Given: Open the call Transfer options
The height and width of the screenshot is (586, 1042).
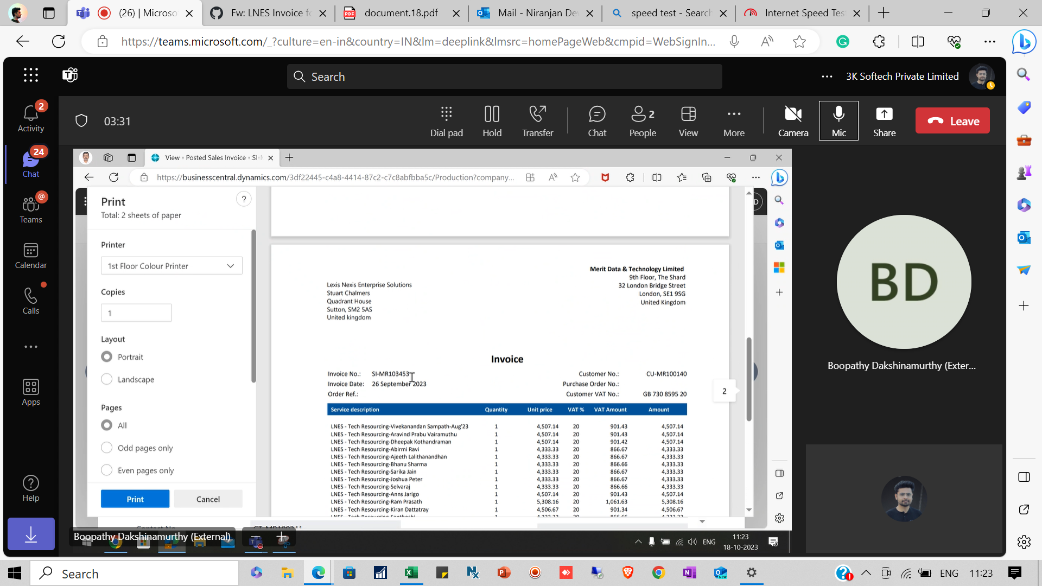Looking at the screenshot, I should click(537, 120).
